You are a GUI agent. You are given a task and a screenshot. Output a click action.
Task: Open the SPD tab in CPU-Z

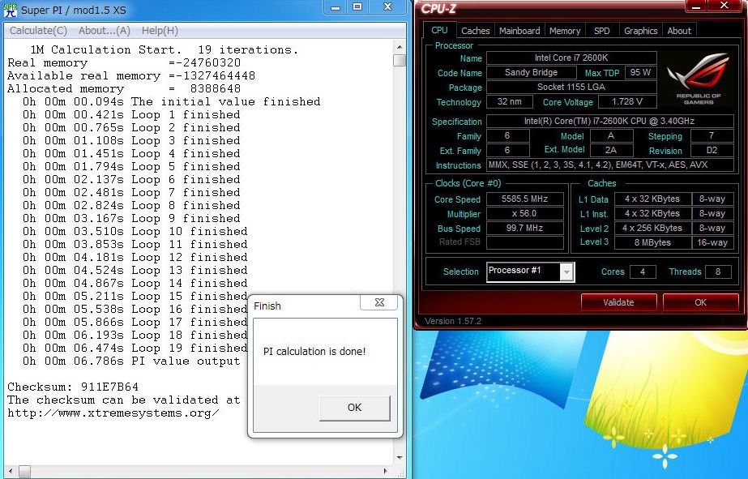point(601,31)
